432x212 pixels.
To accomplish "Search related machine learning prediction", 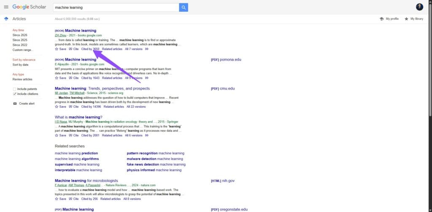I will [76, 153].
